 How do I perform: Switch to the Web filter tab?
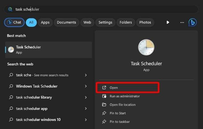(87, 22)
